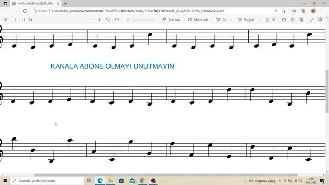The image size is (329, 185).
Task: Zoom out with the minus icon
Action: point(91,20)
